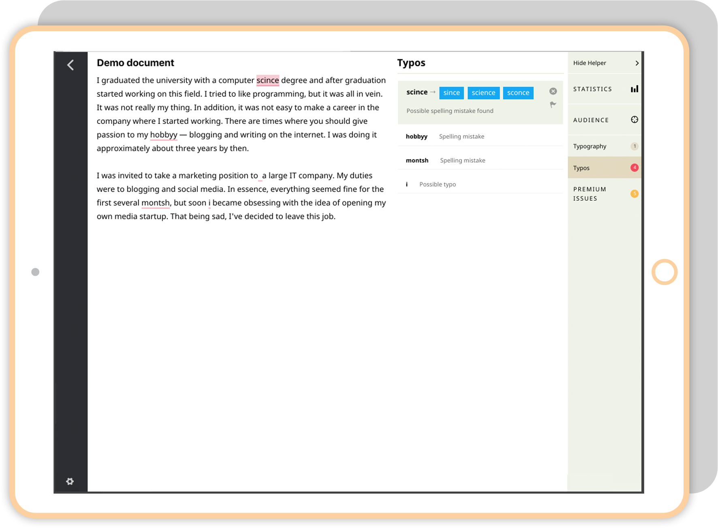Open the Typography section

[x=590, y=146]
